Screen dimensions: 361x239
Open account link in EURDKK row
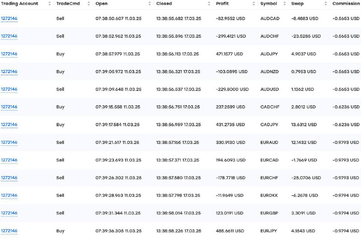9,195
